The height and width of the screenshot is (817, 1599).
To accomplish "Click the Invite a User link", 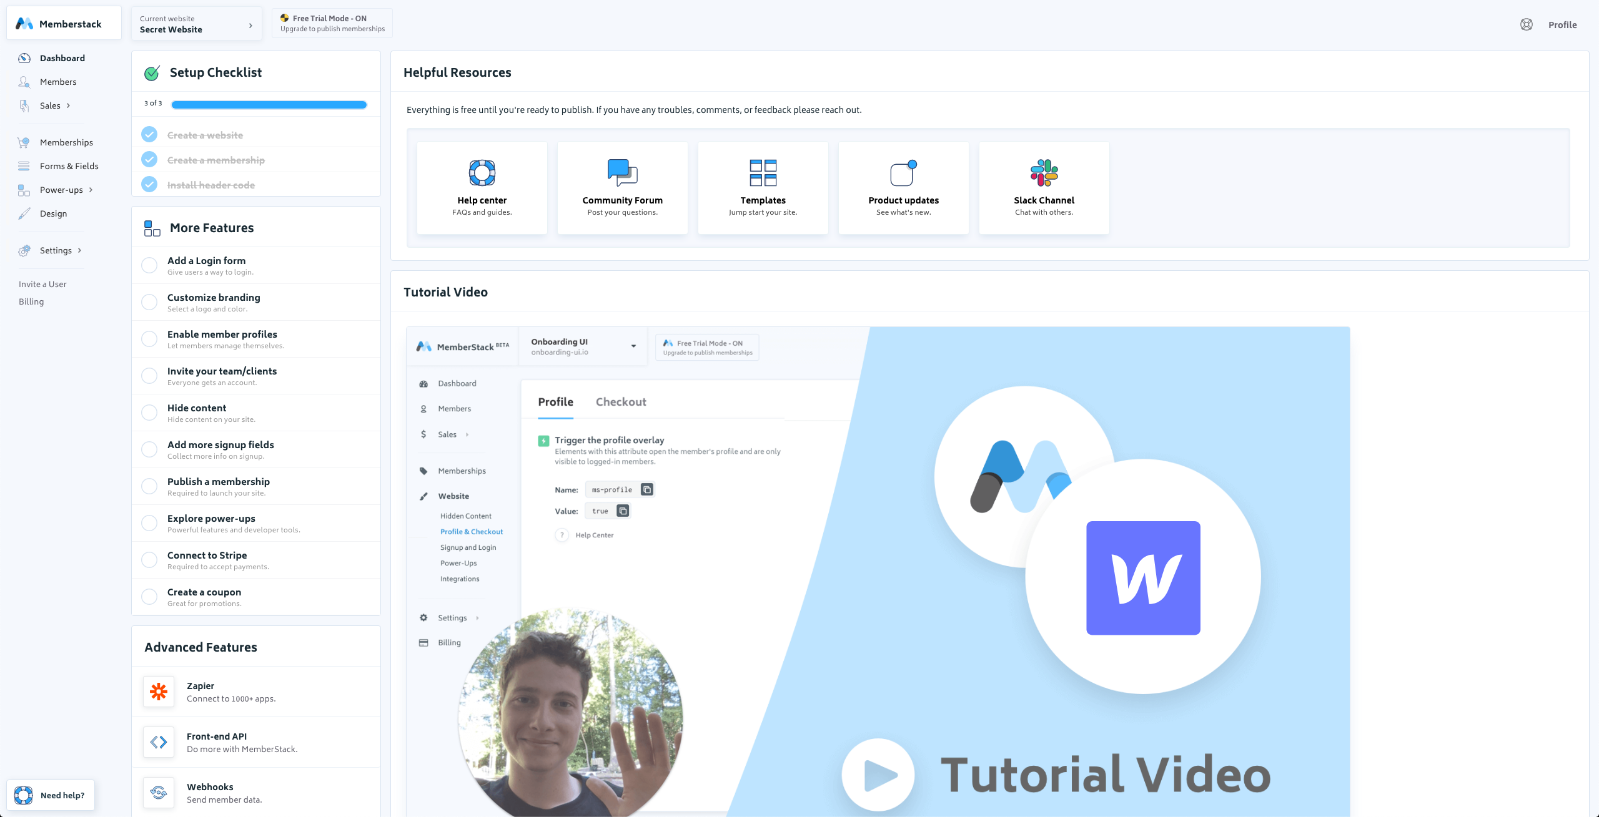I will (42, 284).
